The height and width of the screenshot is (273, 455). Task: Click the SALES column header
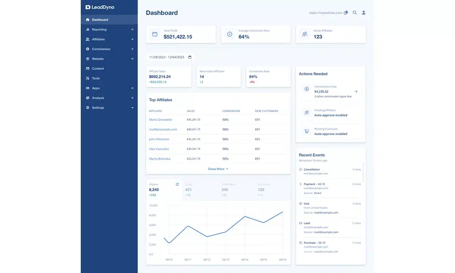[191, 111]
